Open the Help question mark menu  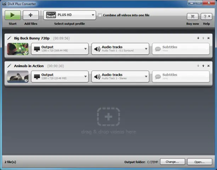pos(206,16)
